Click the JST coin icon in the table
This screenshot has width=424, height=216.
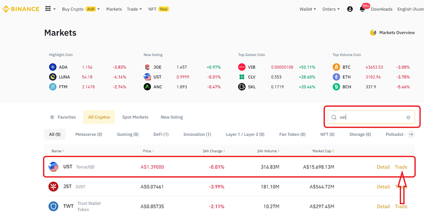coord(53,187)
